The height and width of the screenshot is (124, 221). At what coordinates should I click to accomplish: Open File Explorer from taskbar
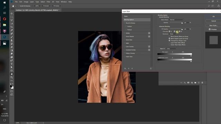click(4, 25)
